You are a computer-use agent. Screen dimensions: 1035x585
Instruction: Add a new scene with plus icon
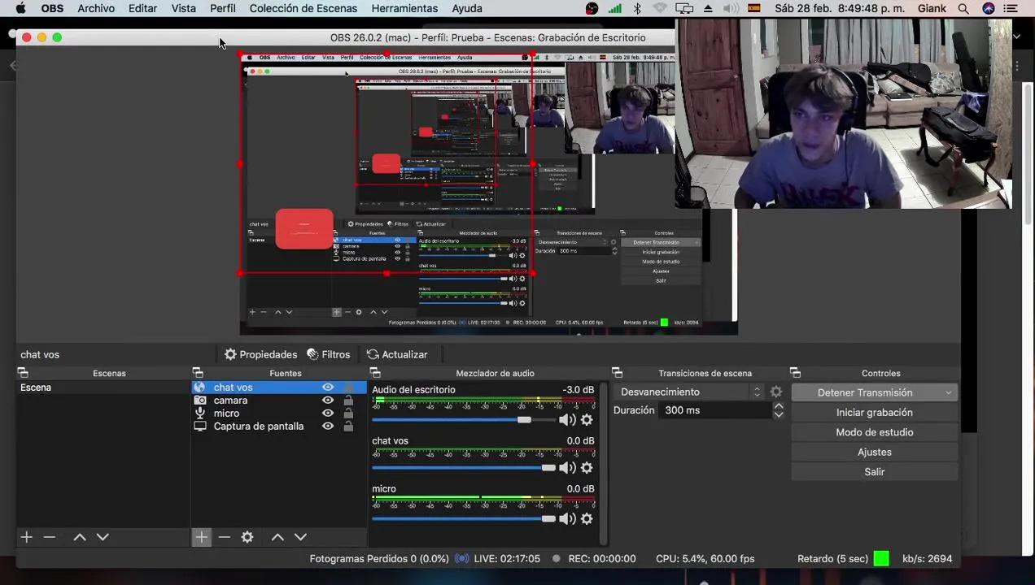[26, 537]
